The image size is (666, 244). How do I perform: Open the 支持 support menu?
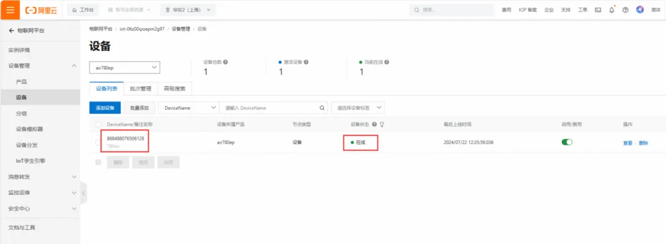coord(565,10)
